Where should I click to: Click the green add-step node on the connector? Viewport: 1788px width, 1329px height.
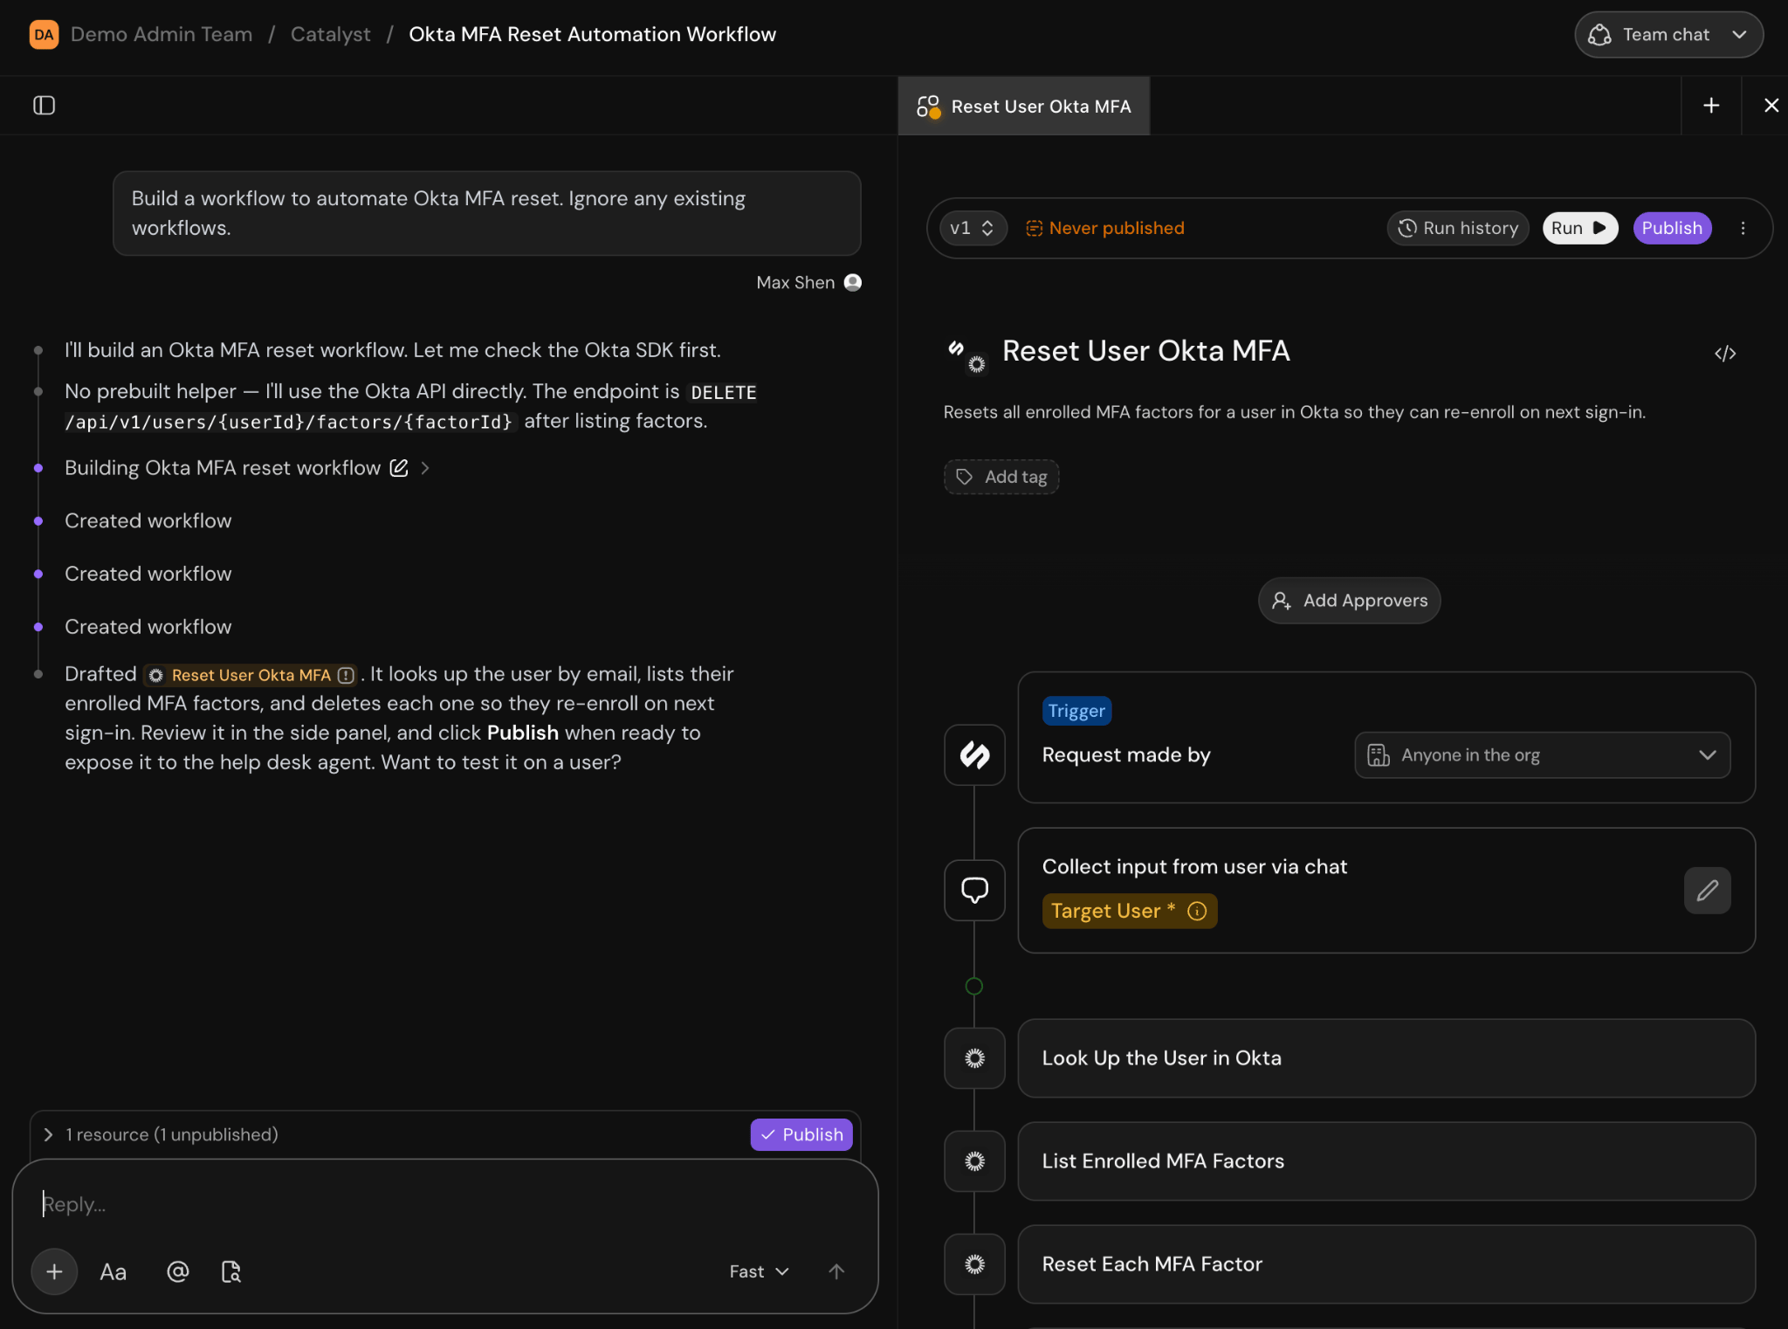[974, 987]
